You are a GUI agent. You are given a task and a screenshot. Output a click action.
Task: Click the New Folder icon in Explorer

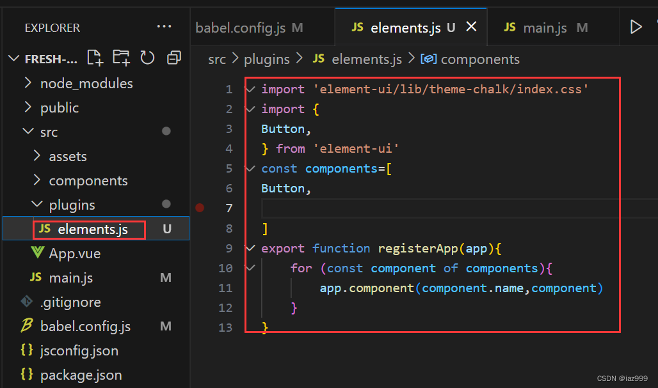pos(121,58)
